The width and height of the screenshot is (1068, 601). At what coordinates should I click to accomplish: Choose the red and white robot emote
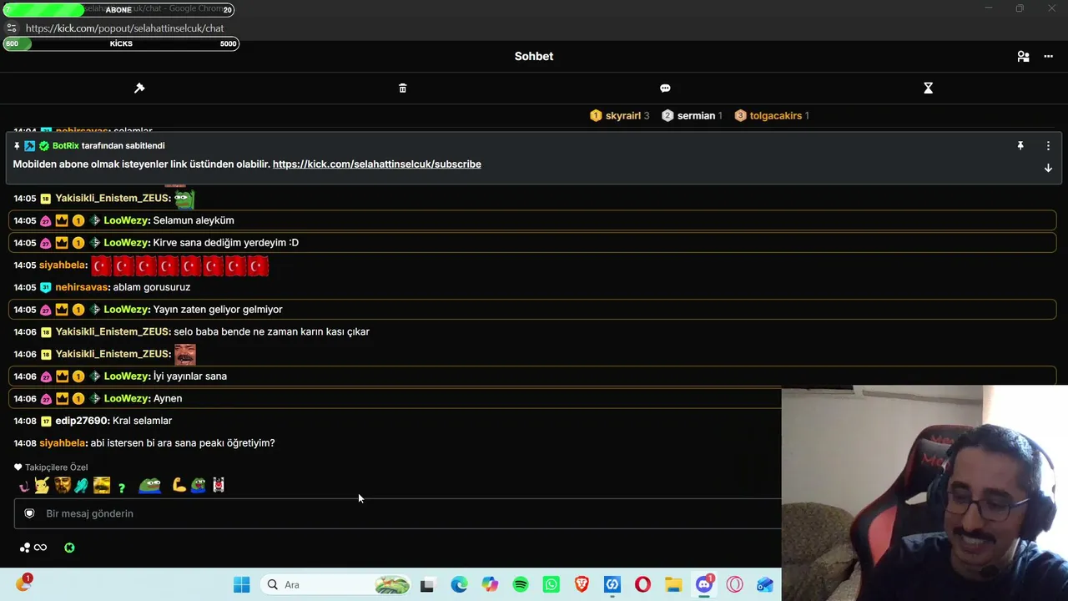point(219,485)
